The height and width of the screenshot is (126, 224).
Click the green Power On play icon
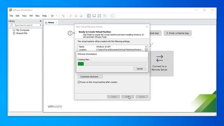coord(52,16)
